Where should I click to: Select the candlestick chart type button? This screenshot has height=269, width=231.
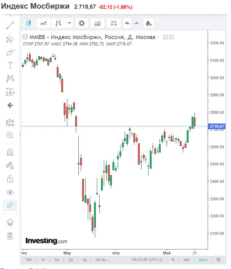coord(29,23)
